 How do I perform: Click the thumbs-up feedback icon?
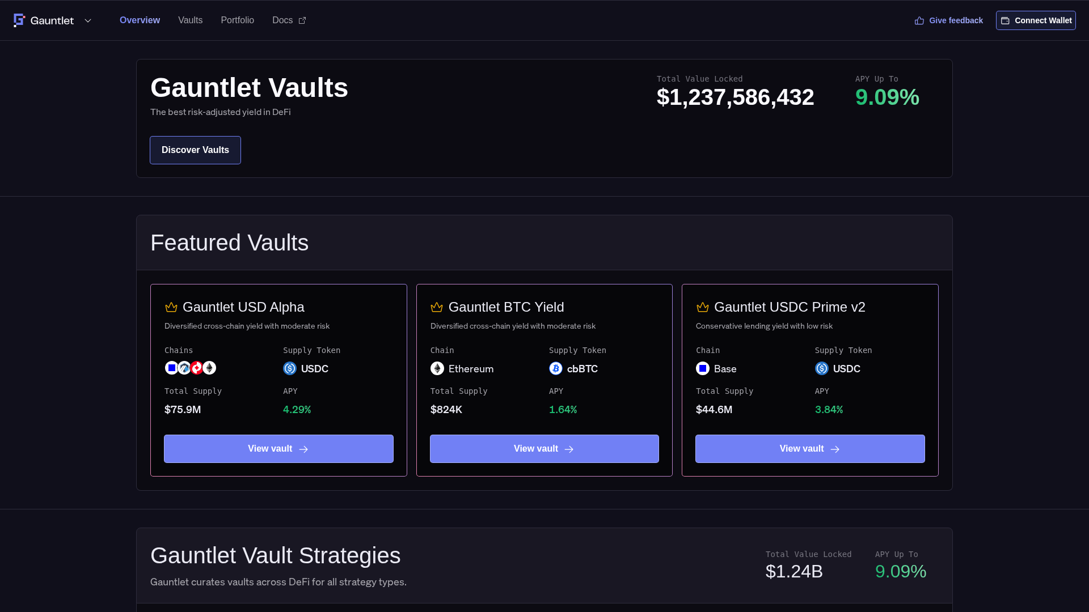point(919,20)
